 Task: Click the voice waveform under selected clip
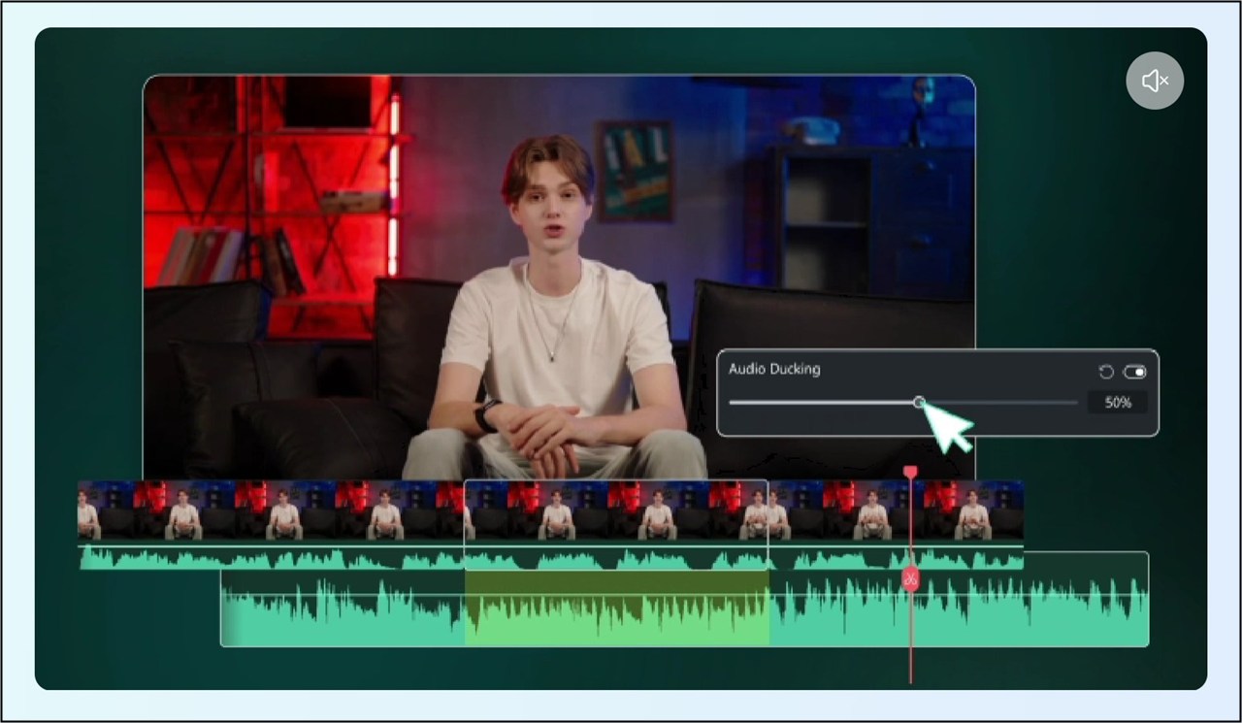click(615, 559)
